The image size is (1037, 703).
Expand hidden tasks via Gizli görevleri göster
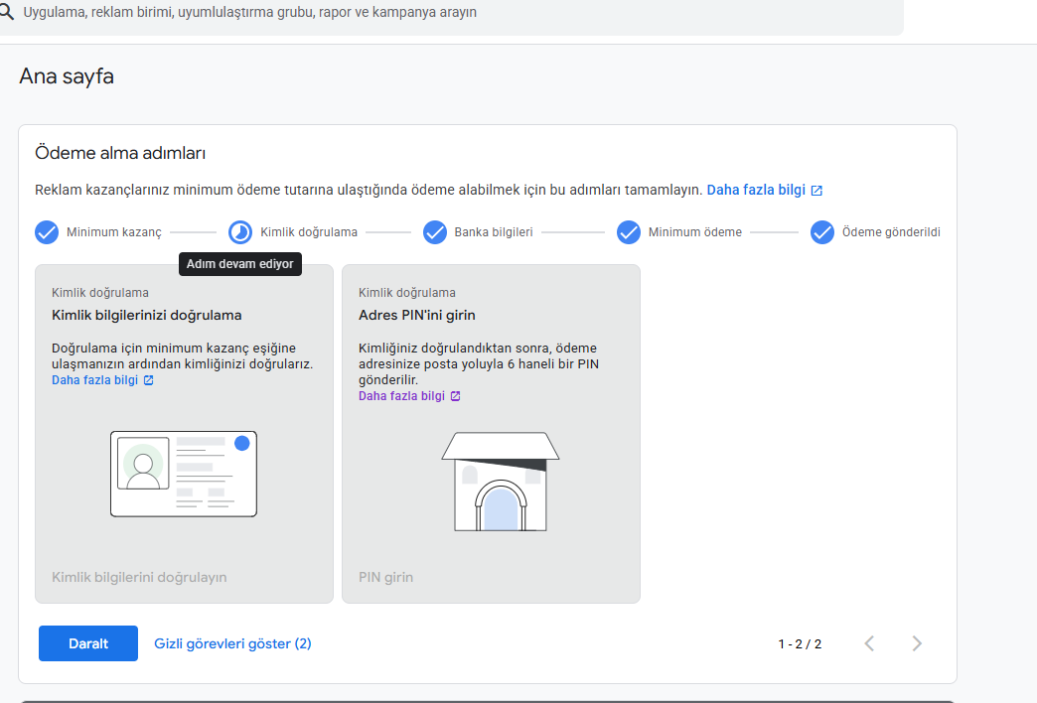[x=232, y=643]
